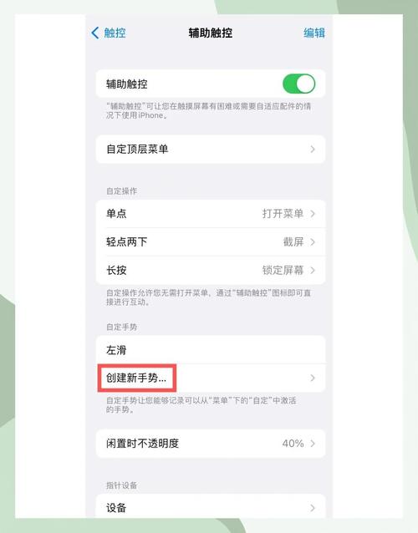This screenshot has width=418, height=533.
Task: Tap the chevron beside 截屏
Action: pyautogui.click(x=313, y=242)
